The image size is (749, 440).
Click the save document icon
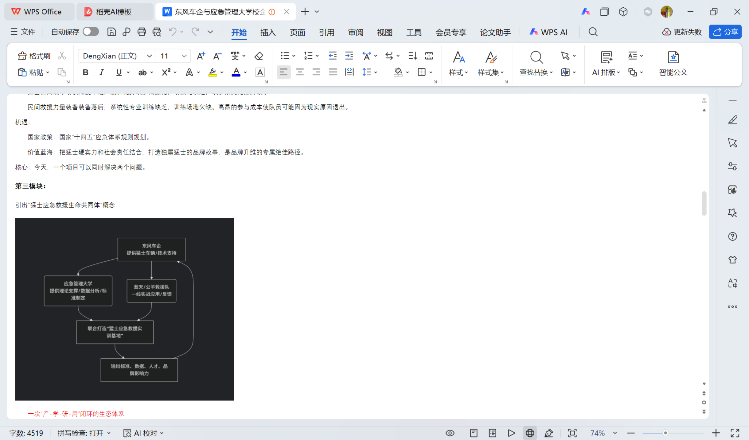tap(112, 32)
